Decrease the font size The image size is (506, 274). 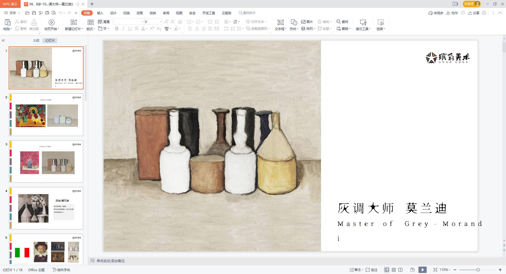(173, 22)
